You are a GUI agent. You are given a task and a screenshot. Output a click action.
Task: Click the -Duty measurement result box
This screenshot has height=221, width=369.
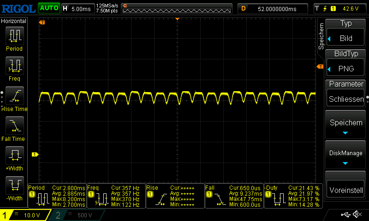[x=293, y=196]
